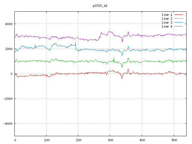192x144 pixels.
Task: Click the 200 x-axis tick label
Action: tap(78, 140)
